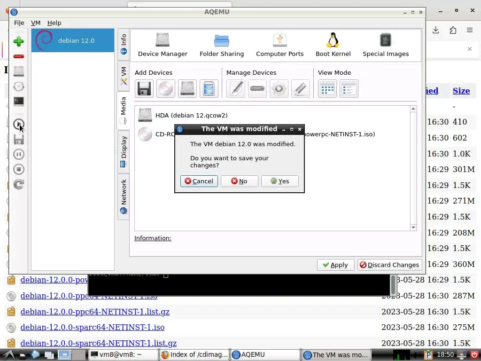Switch to vm8@vm8 terminal in taskbar

[124, 354]
